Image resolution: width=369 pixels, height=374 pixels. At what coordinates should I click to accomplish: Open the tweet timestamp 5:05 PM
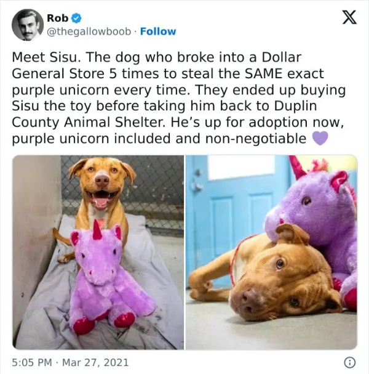32,362
